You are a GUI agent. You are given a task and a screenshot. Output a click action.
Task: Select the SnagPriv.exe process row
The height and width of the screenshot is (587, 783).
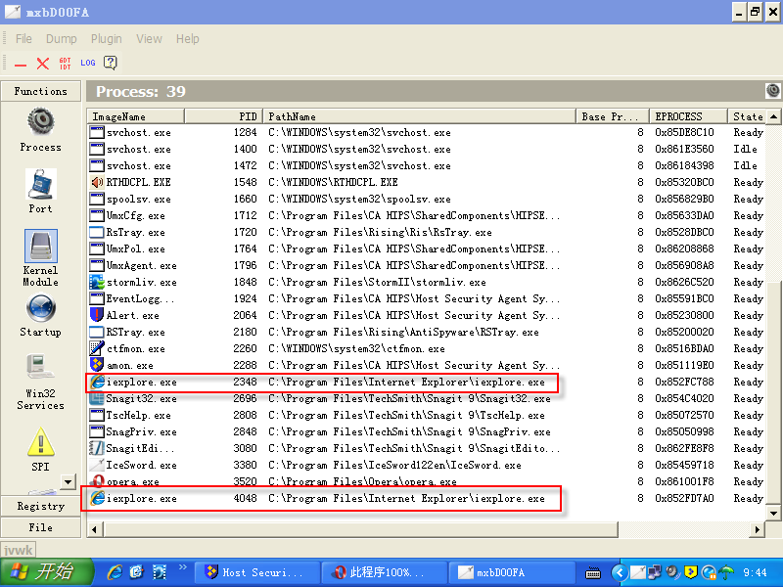(426, 431)
